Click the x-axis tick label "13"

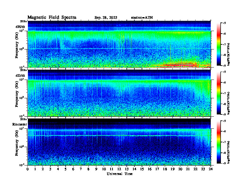pyautogui.click(x=127, y=169)
